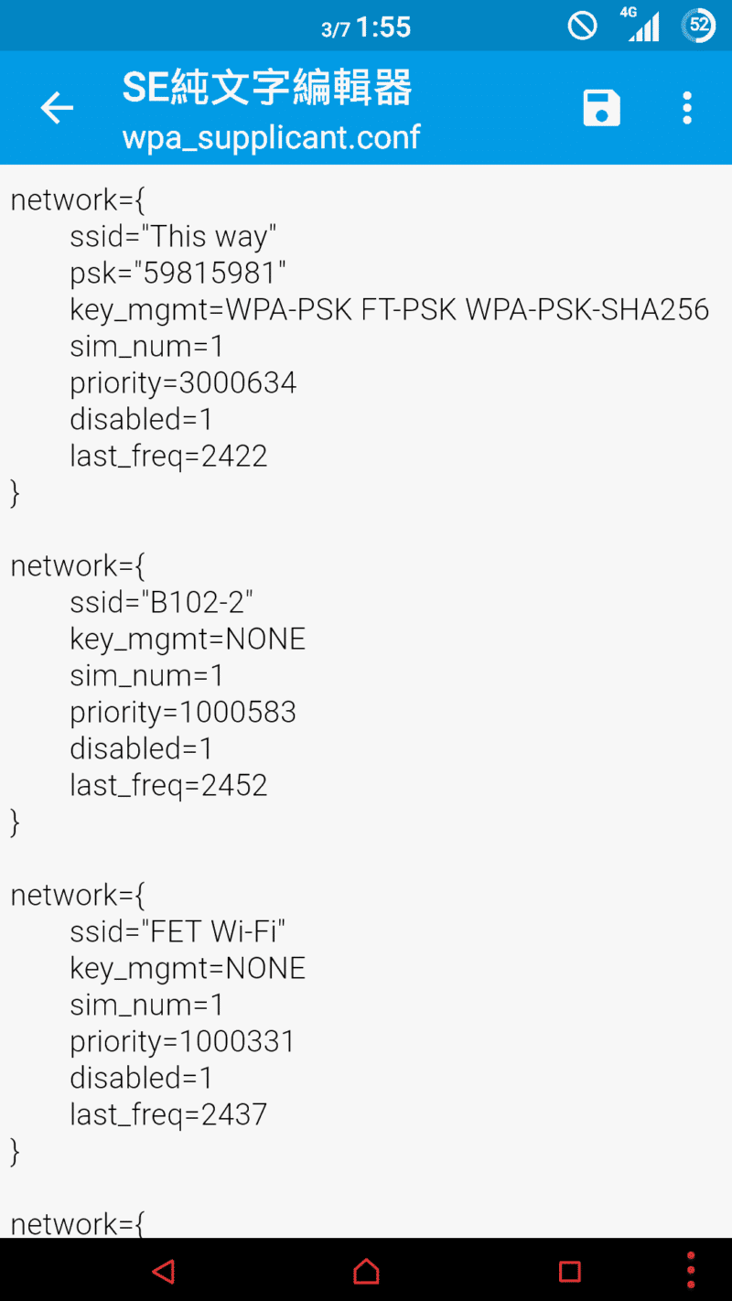The width and height of the screenshot is (732, 1301).
Task: Open recent apps square button
Action: tap(570, 1270)
